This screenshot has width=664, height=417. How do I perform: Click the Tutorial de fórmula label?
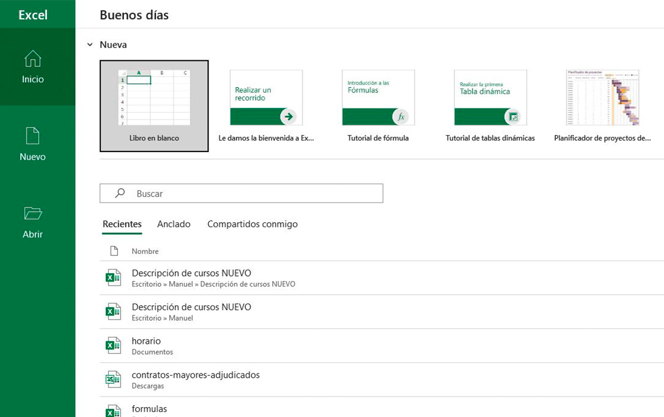378,138
